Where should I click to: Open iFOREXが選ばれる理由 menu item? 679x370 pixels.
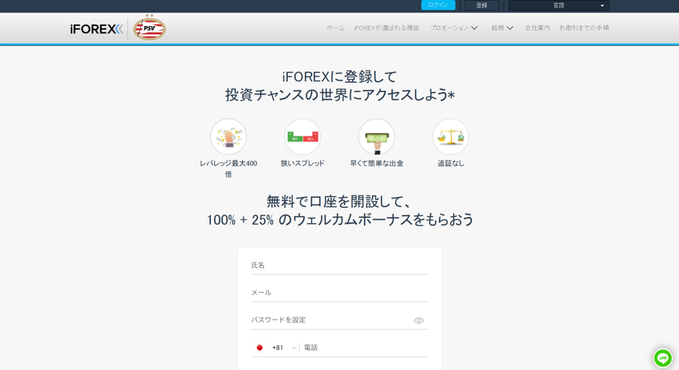click(x=387, y=28)
